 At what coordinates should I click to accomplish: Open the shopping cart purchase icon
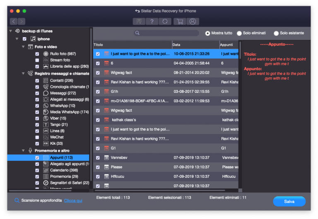[179, 21]
